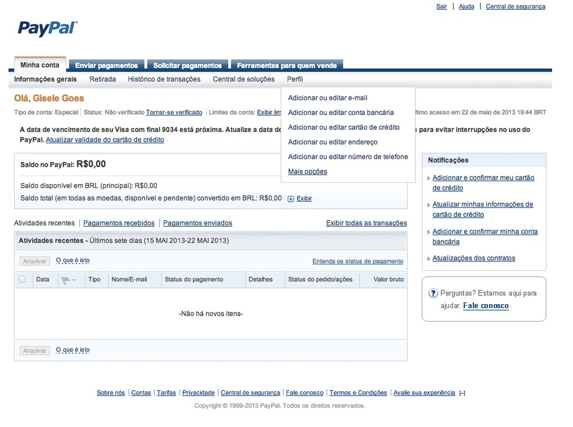This screenshot has height=427, width=573.
Task: Click the PayPal logo
Action: pos(47,29)
